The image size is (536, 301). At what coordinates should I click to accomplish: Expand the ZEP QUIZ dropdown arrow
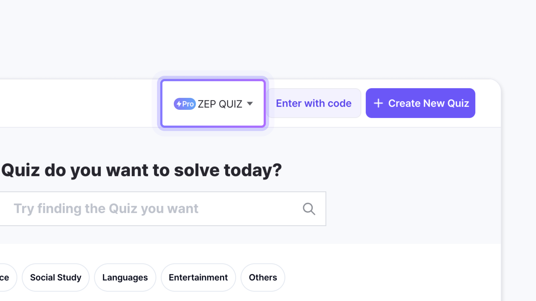tap(250, 103)
